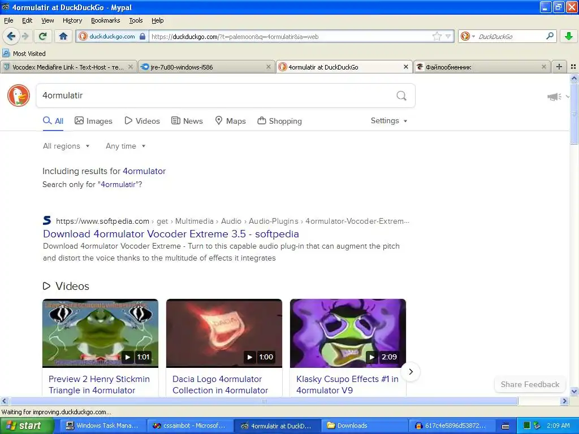The width and height of the screenshot is (579, 434).
Task: Close the 4ormulatir at DuckDuckGo tab
Action: click(x=406, y=67)
